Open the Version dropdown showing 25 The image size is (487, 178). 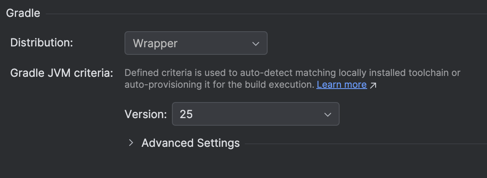[x=255, y=114]
